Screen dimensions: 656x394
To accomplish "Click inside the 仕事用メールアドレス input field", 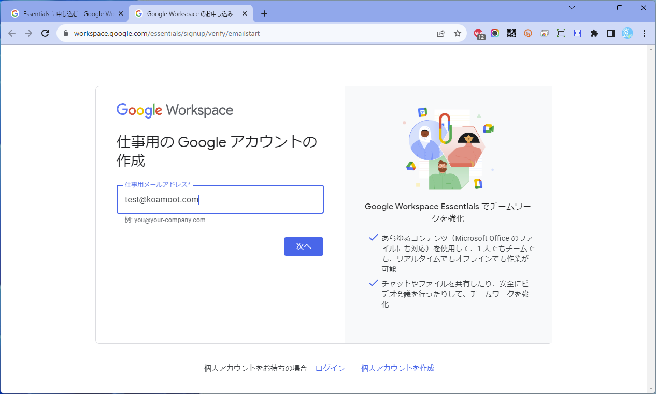I will [x=220, y=199].
